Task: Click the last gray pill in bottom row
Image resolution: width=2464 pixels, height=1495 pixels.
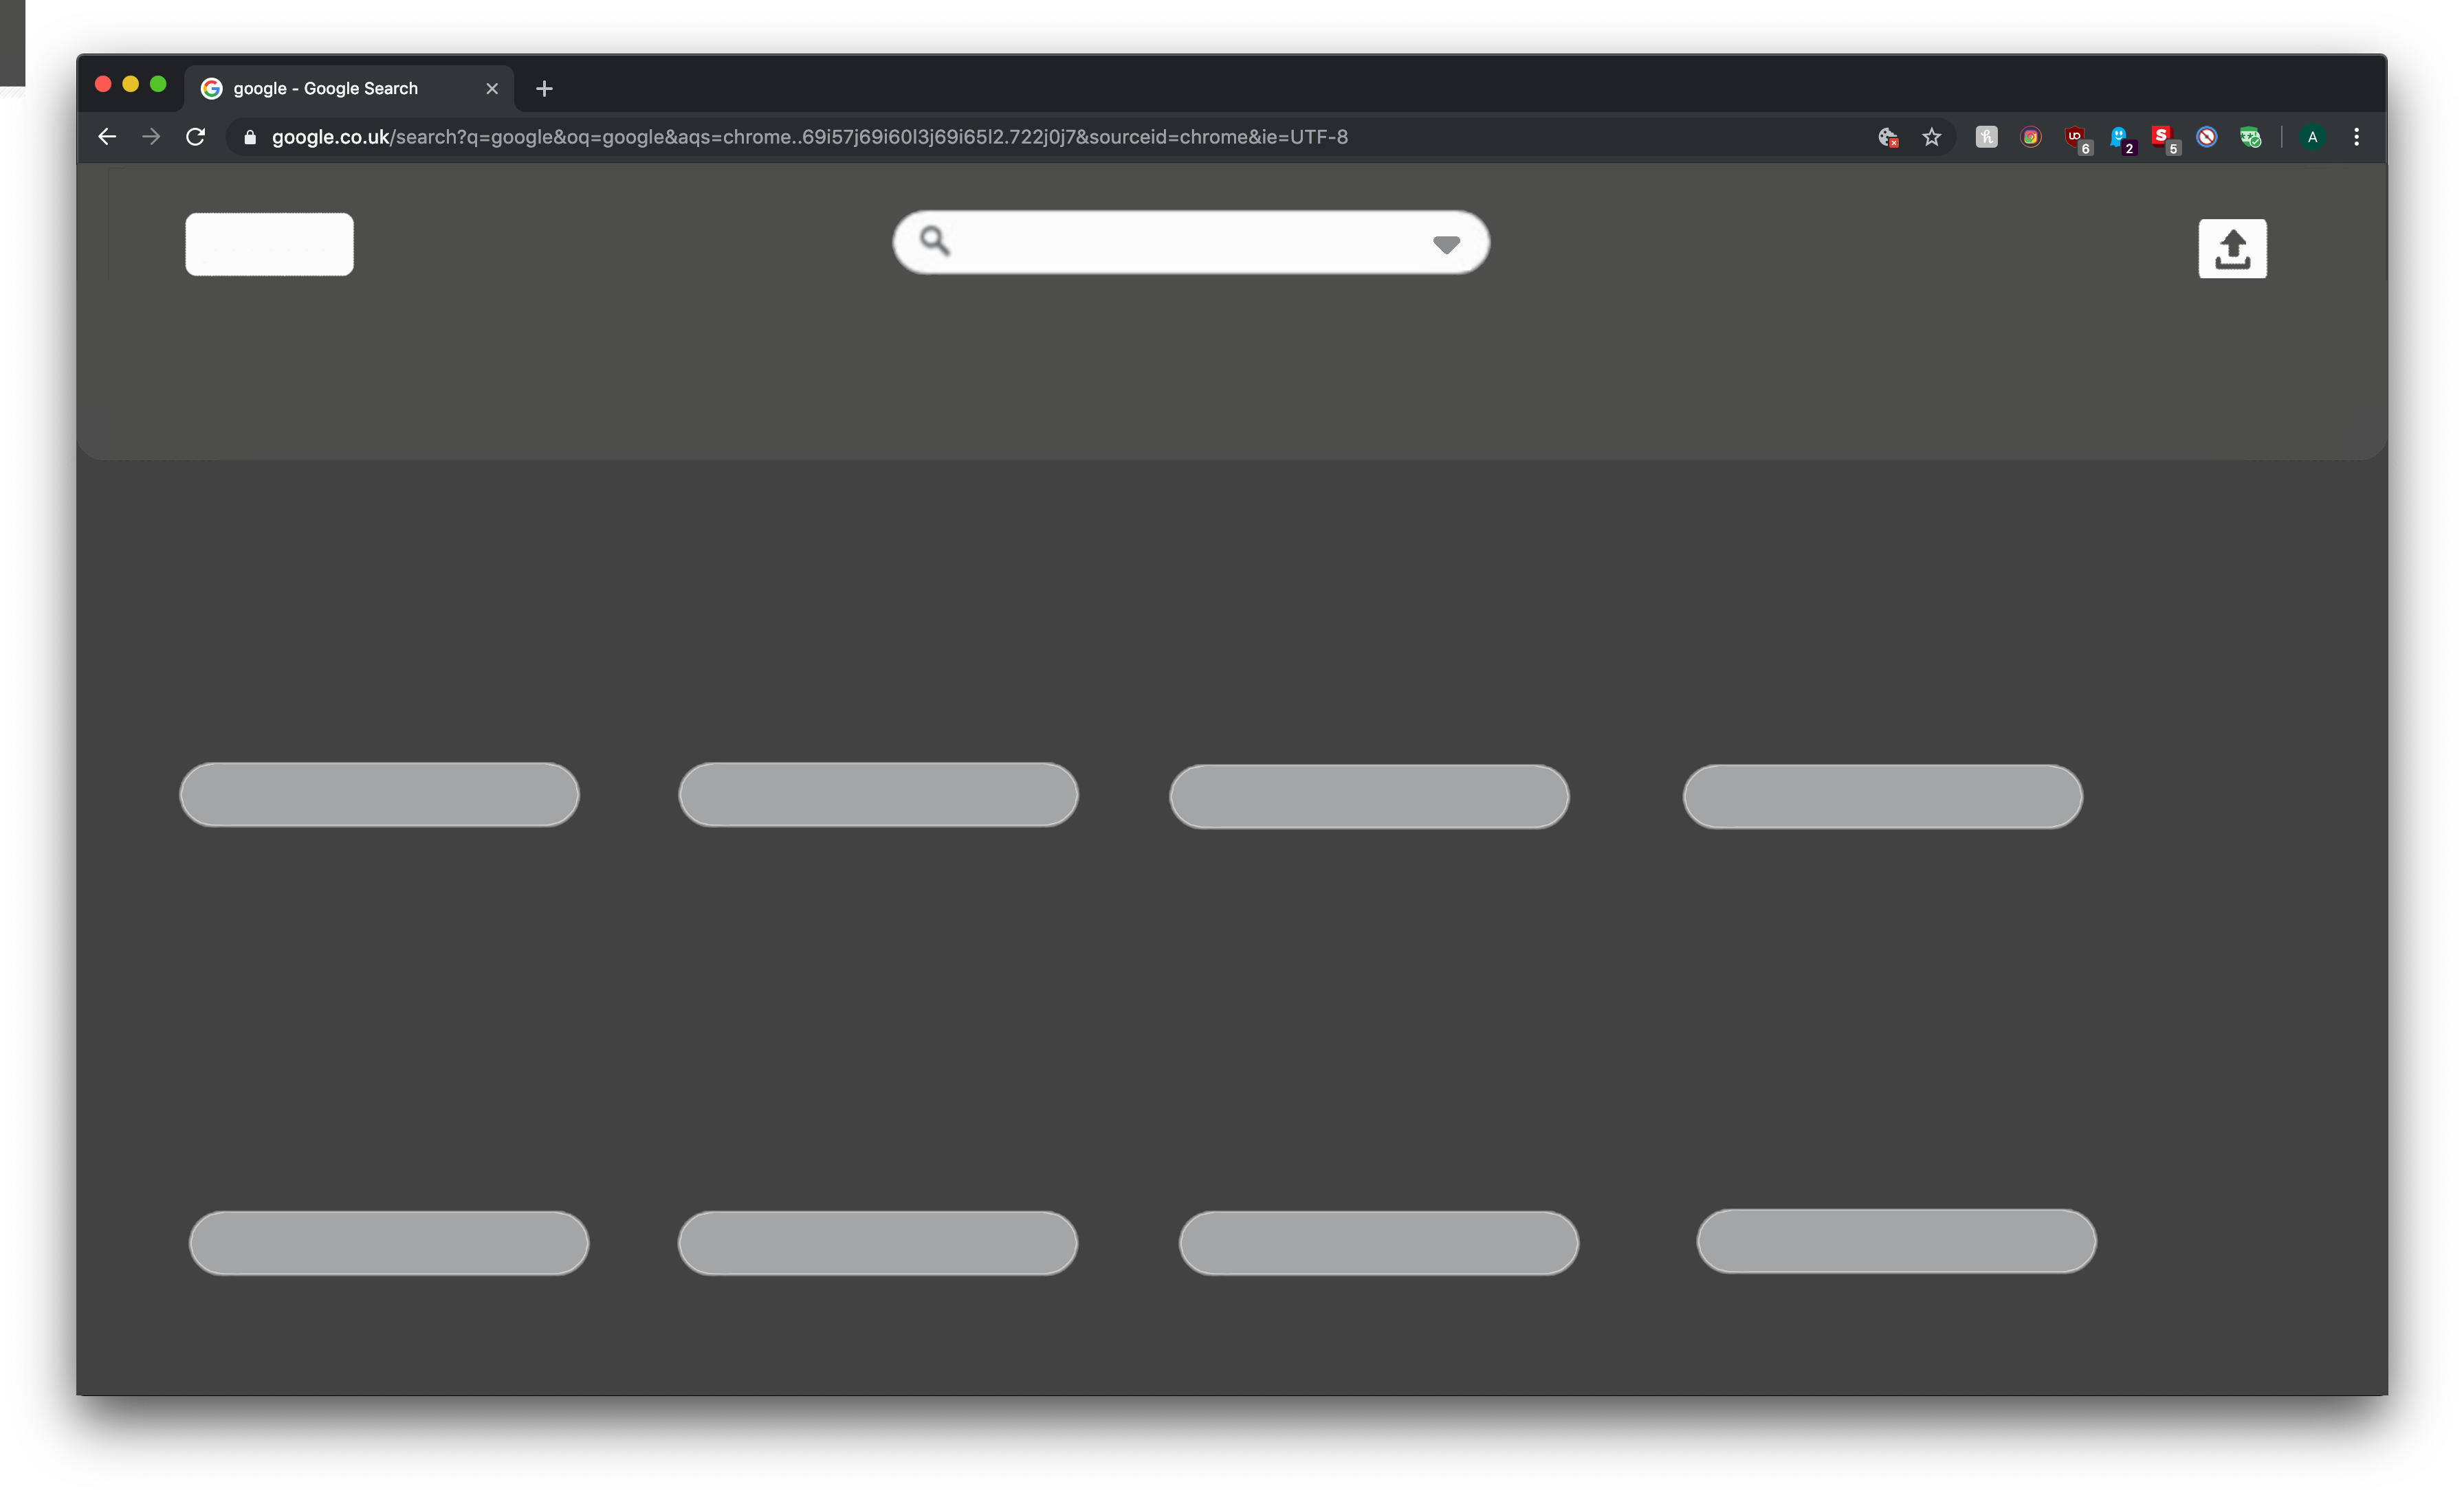Action: coord(1896,1241)
